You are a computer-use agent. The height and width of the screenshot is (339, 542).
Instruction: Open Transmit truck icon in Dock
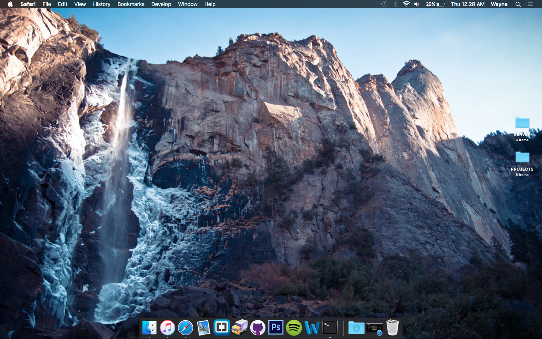point(240,328)
